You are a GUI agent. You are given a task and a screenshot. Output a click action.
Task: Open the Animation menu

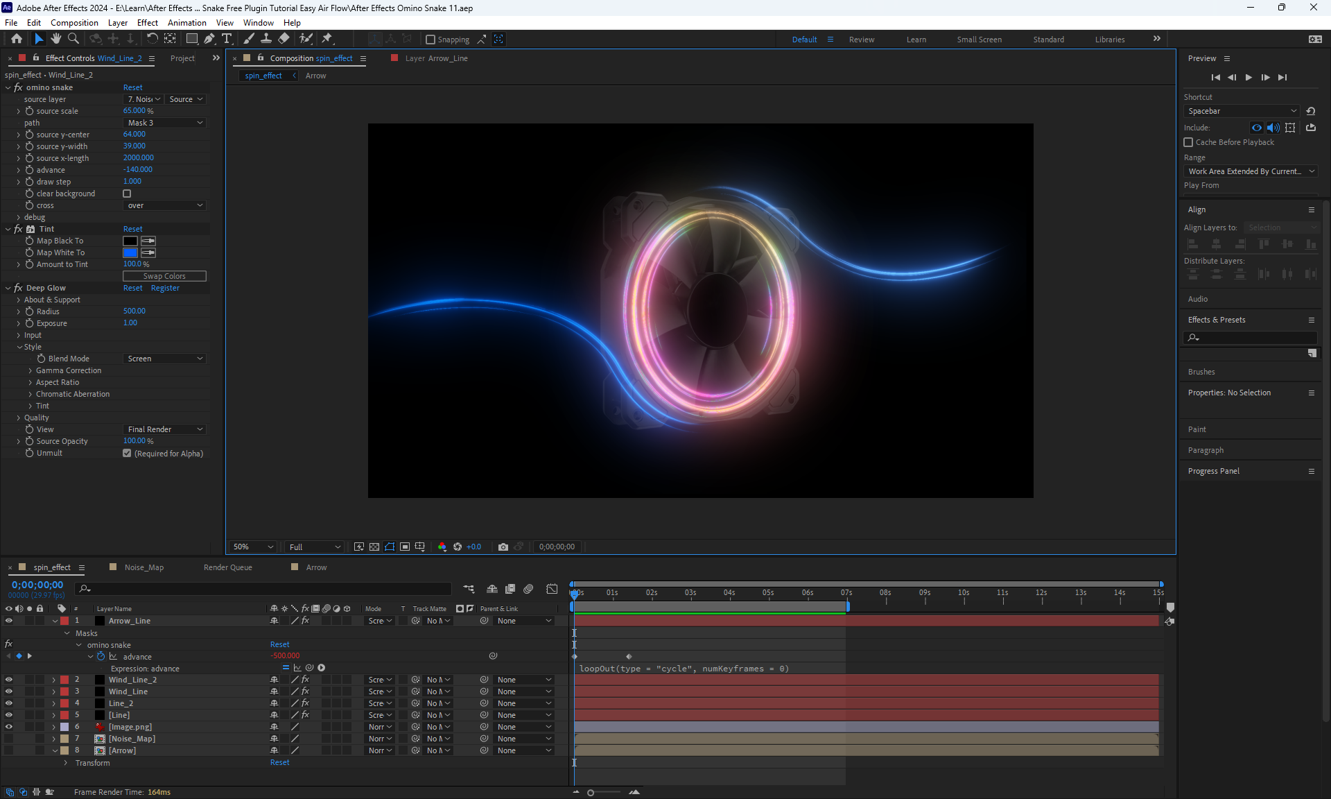[186, 23]
